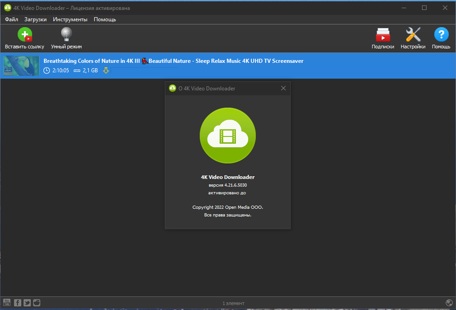Click the download progress bar
Viewport: 456px width, 310px height.
pyautogui.click(x=144, y=70)
